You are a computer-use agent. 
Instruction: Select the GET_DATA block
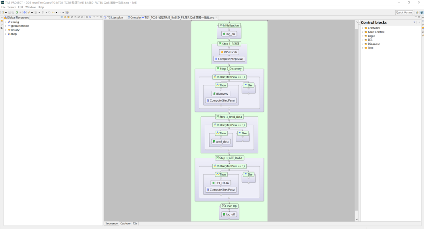click(221, 183)
